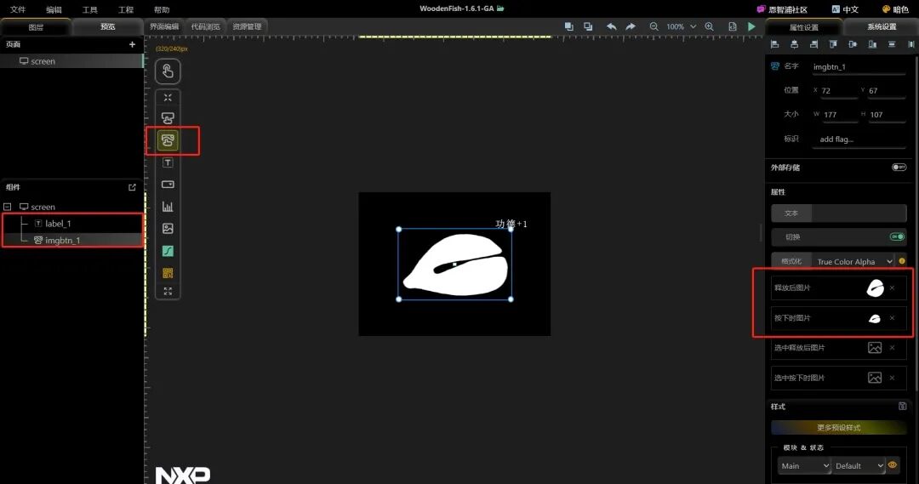This screenshot has width=919, height=484.
Task: Open the Default state dropdown
Action: [x=859, y=466]
